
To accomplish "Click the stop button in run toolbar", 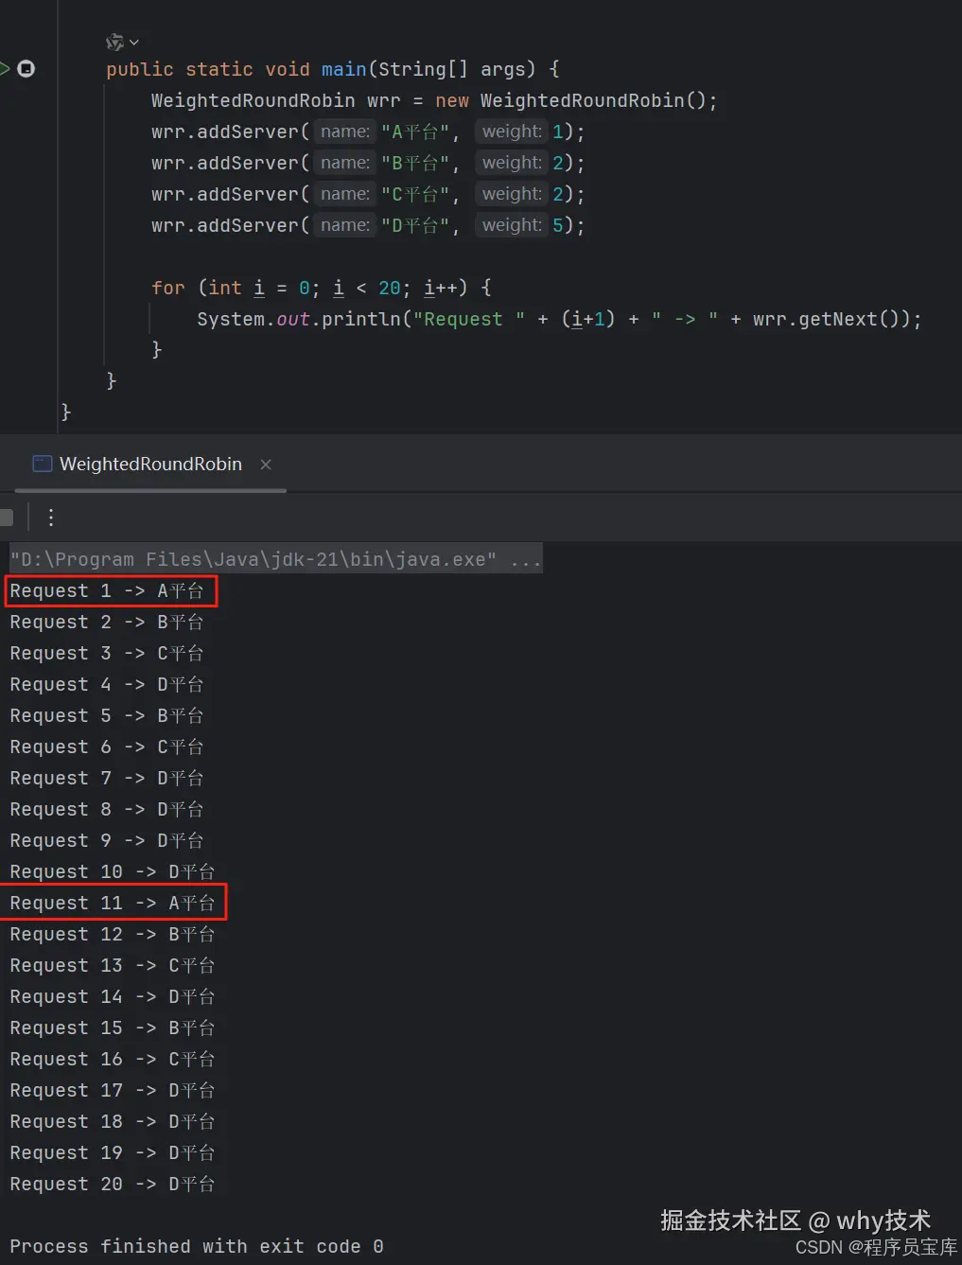I will (x=7, y=517).
